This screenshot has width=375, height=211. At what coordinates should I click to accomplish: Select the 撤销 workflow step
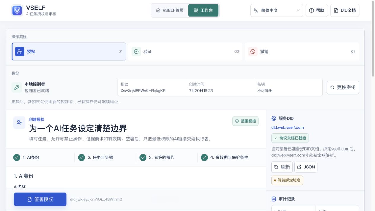point(302,52)
